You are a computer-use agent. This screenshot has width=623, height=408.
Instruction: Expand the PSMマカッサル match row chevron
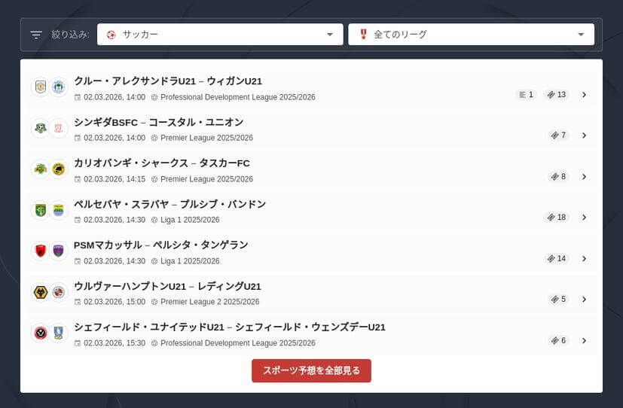click(x=584, y=259)
